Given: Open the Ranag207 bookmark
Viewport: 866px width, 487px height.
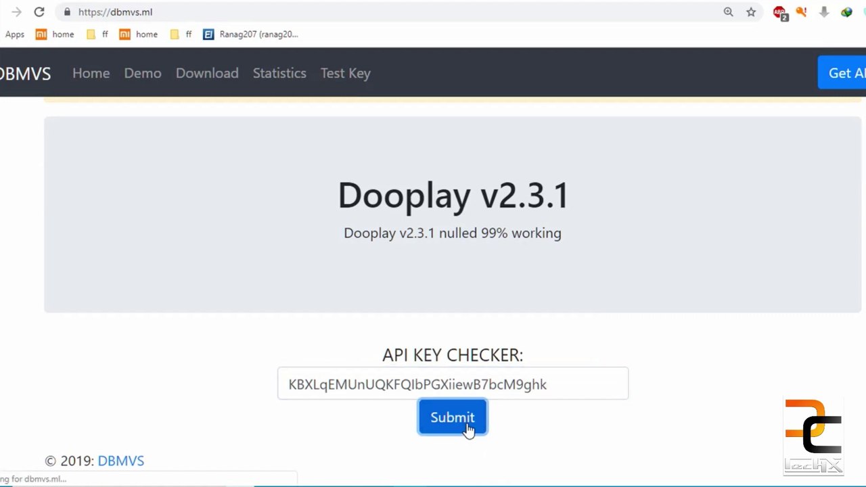Looking at the screenshot, I should pos(251,34).
